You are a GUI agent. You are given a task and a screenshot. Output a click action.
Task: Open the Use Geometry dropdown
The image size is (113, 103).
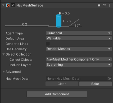(79, 49)
